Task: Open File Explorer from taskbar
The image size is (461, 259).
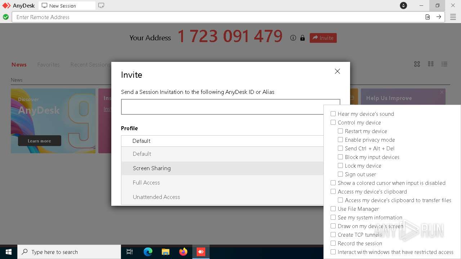Action: click(x=166, y=252)
